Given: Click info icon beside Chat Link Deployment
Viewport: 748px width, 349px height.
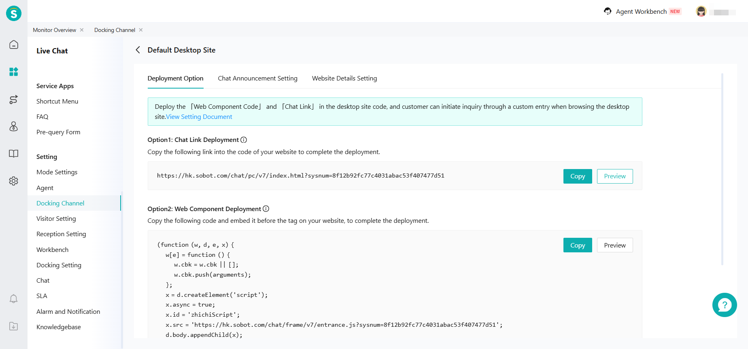Looking at the screenshot, I should click(x=244, y=140).
